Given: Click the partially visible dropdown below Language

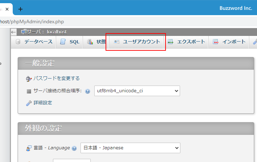Looking at the screenshot, I should click(x=72, y=160).
